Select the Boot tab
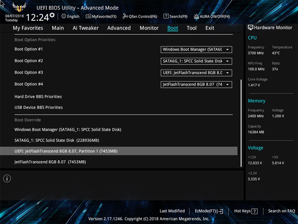This screenshot has width=298, height=224. [x=173, y=28]
